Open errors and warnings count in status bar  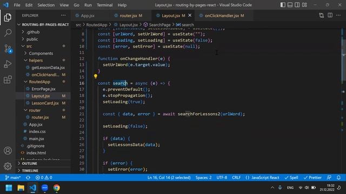pyautogui.click(x=44, y=177)
